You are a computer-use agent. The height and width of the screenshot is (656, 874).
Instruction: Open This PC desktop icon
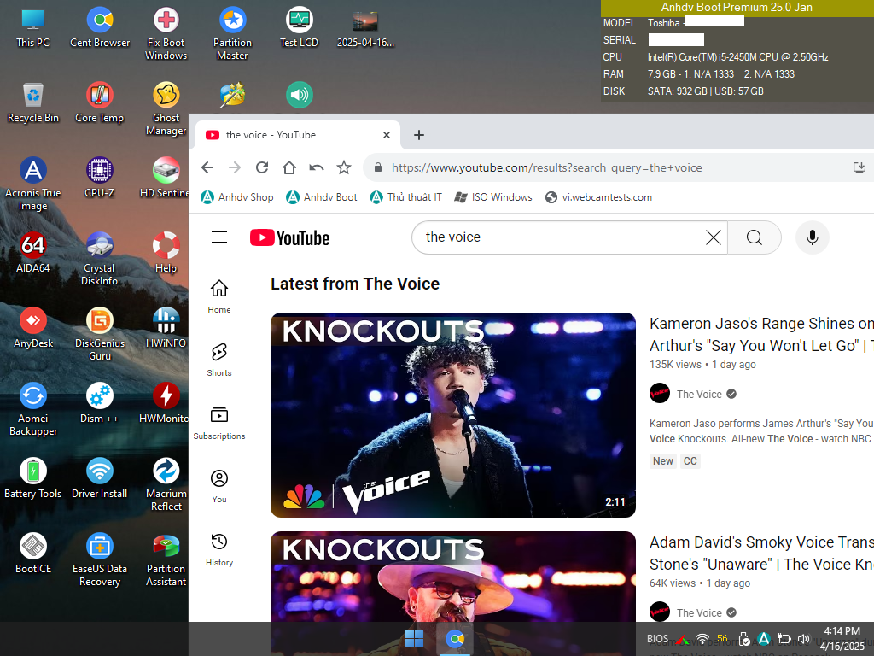(33, 28)
